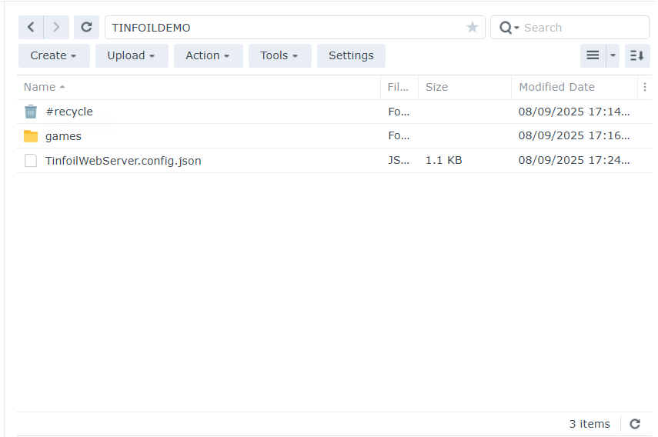Image resolution: width=658 pixels, height=437 pixels.
Task: Click the Settings button
Action: coord(351,55)
